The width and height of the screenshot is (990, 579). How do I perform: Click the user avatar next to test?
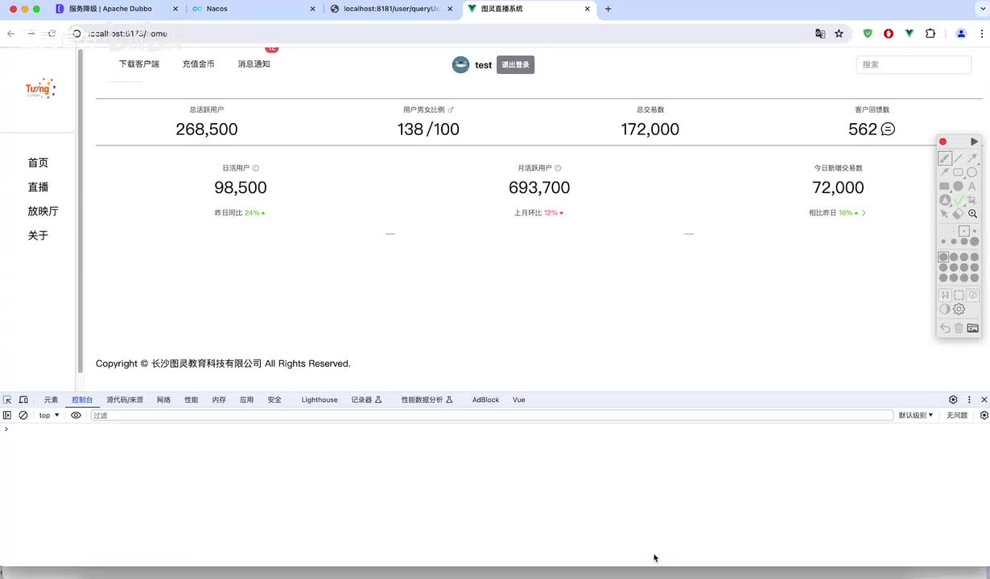pyautogui.click(x=460, y=65)
